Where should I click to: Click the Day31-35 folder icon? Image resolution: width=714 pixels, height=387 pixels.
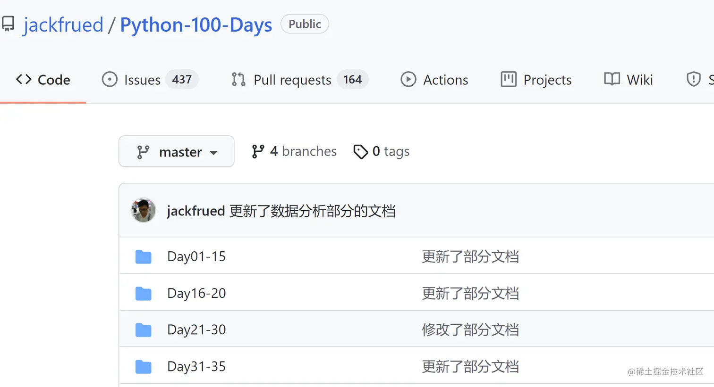(143, 367)
